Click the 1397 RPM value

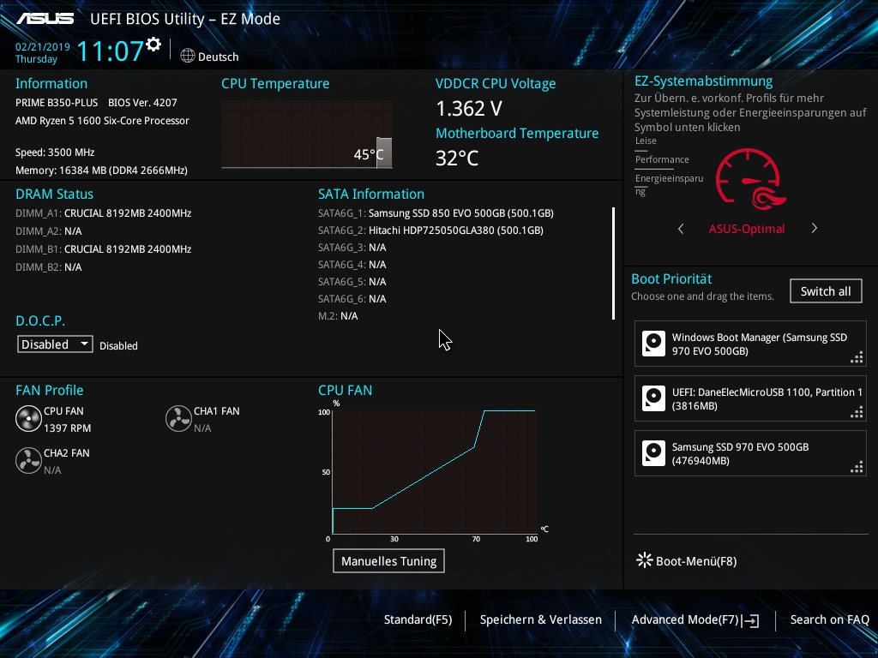click(67, 428)
